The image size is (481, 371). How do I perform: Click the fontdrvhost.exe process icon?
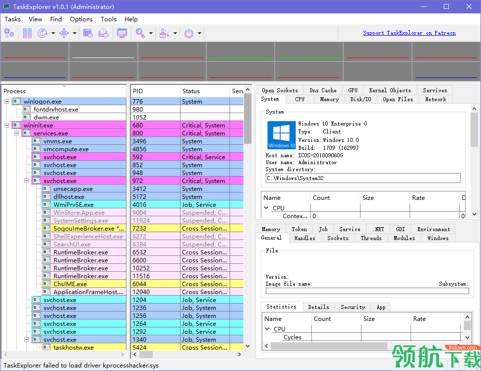coord(27,109)
